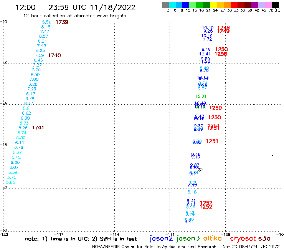Click the gray swatch in the color legend
Viewport: 284px width, 250px height.
165,5
